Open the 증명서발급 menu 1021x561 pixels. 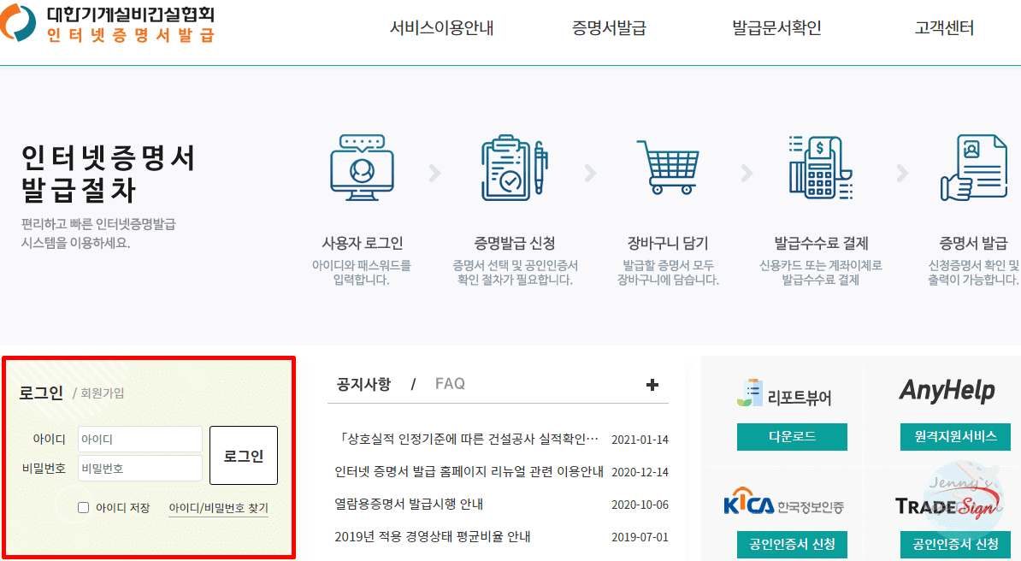point(609,28)
